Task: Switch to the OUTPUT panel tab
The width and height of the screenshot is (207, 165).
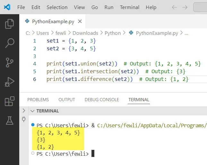Action: 67,100
